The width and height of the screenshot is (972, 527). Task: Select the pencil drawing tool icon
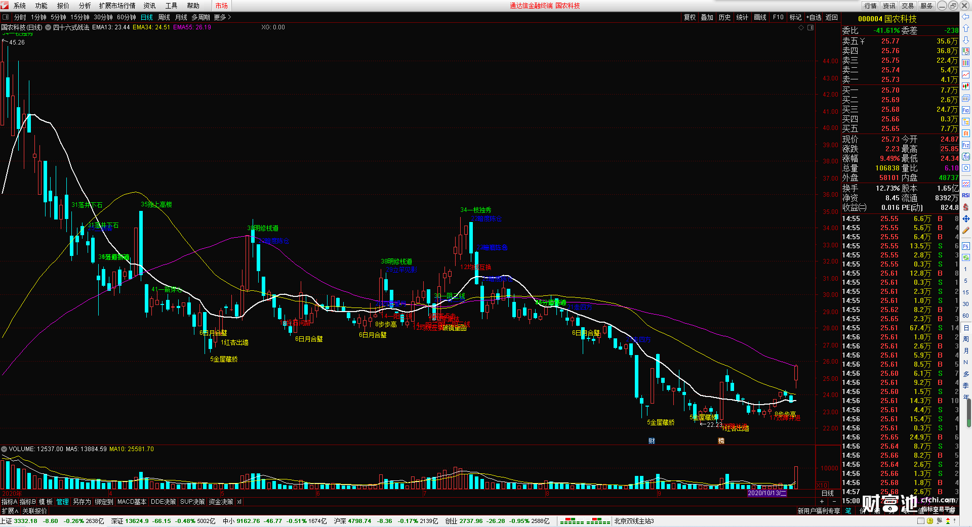[x=966, y=230]
